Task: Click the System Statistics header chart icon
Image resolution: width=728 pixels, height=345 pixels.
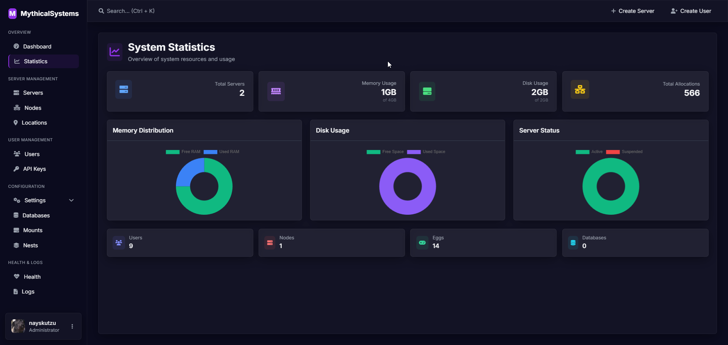Action: tap(115, 52)
